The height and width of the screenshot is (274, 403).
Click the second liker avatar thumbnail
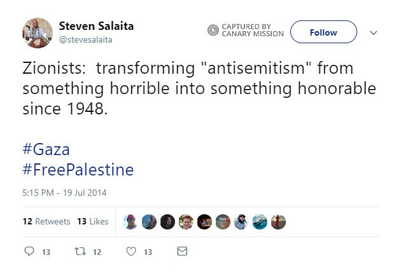click(x=149, y=221)
